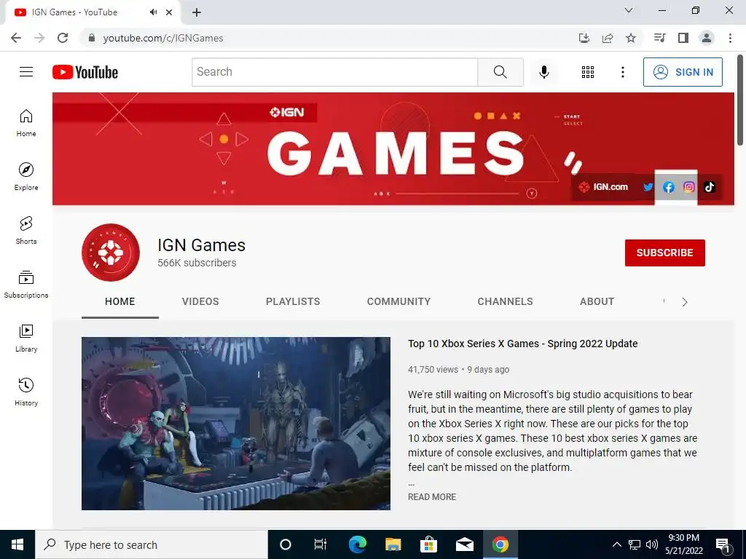Close the IGN Games tab
Screen dimensions: 746x559
point(169,12)
